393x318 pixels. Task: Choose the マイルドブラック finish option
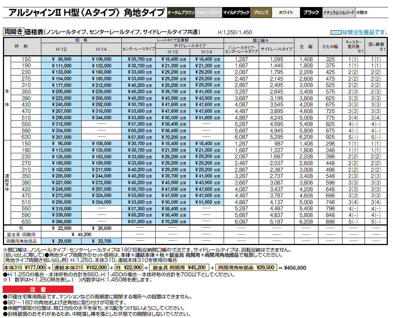click(236, 12)
